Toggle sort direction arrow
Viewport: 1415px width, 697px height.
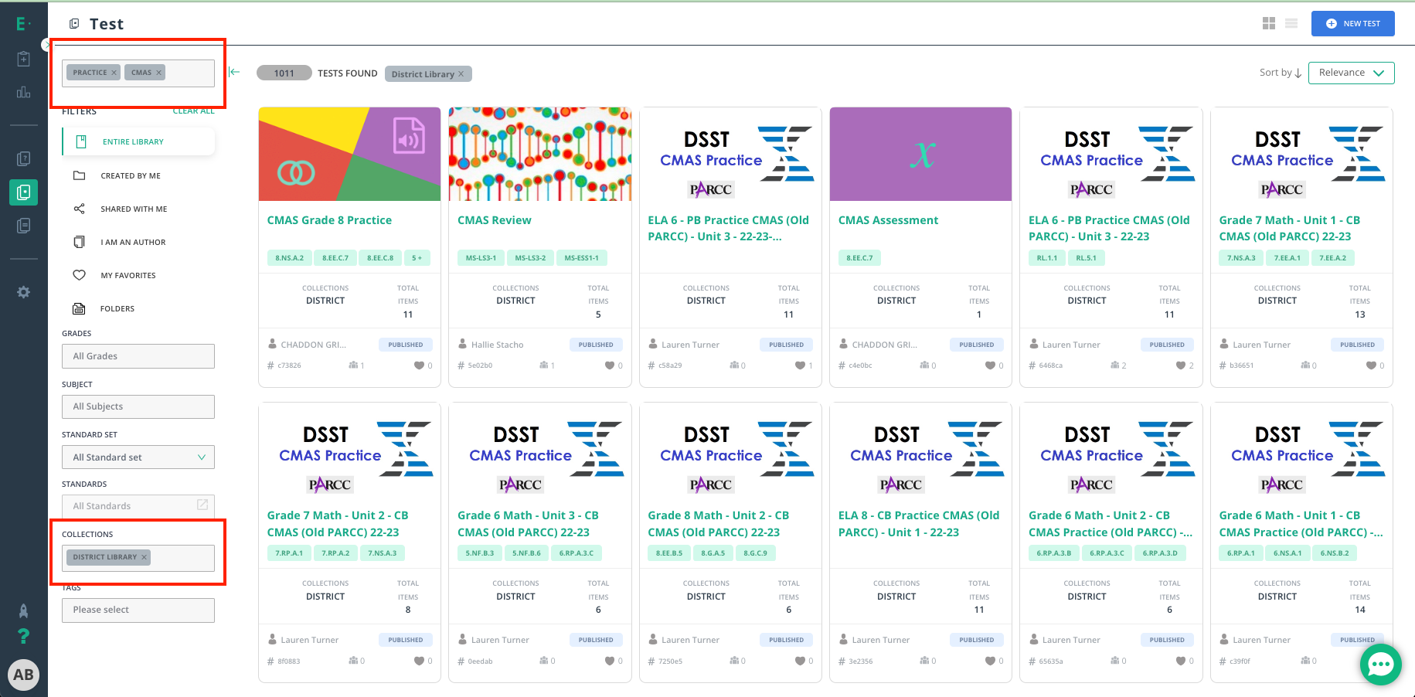(x=1298, y=73)
